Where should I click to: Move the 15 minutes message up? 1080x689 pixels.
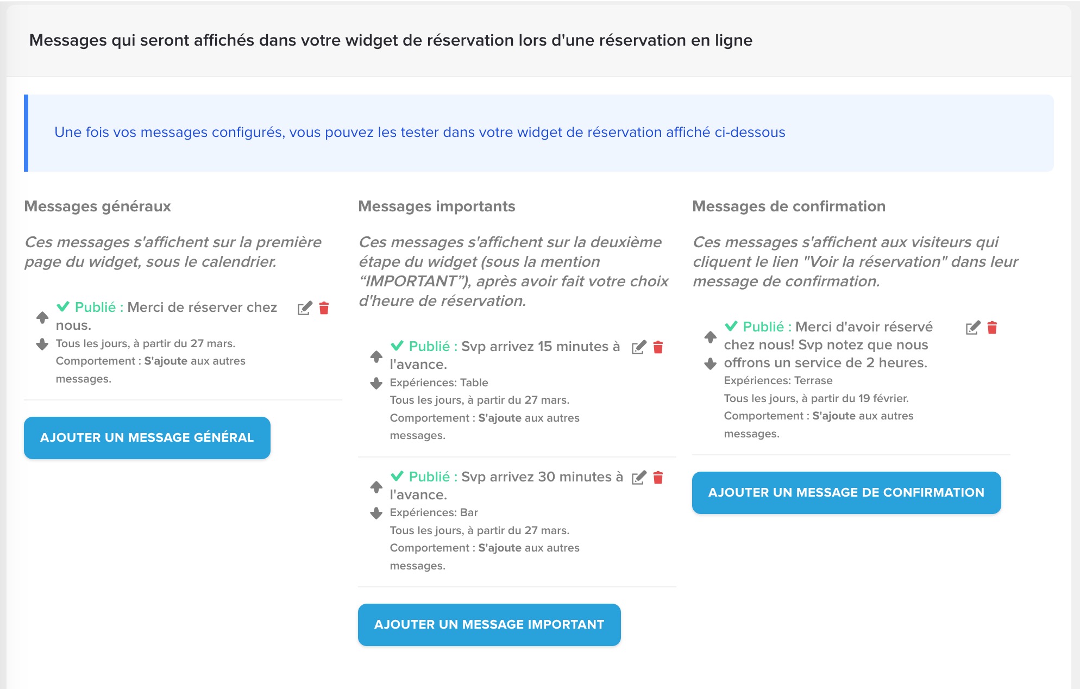[376, 356]
